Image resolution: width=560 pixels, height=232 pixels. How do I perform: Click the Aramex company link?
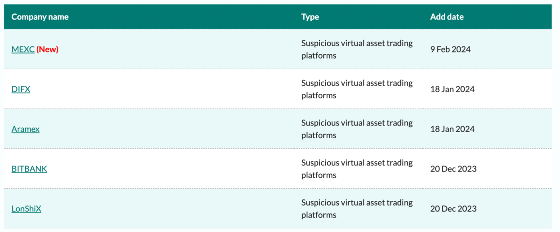(x=26, y=129)
